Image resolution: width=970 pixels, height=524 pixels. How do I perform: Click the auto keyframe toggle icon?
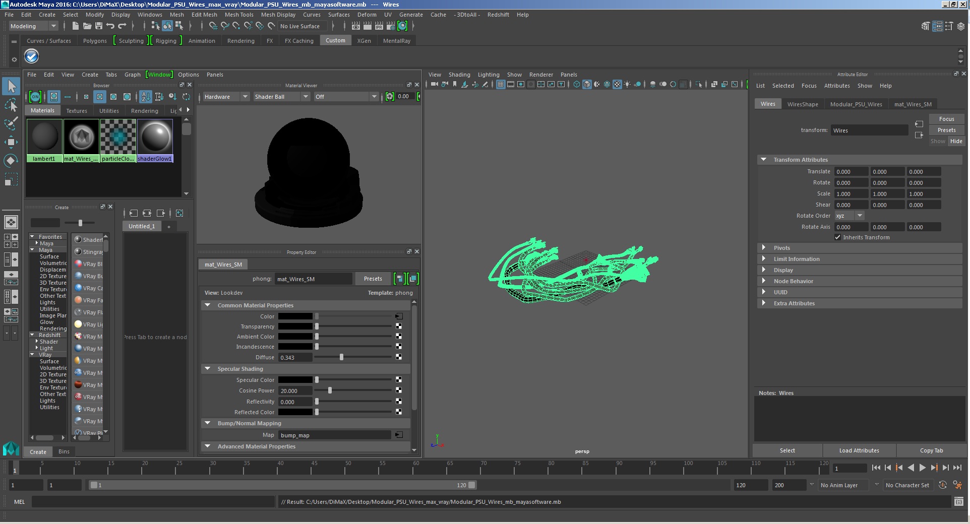[x=942, y=485]
